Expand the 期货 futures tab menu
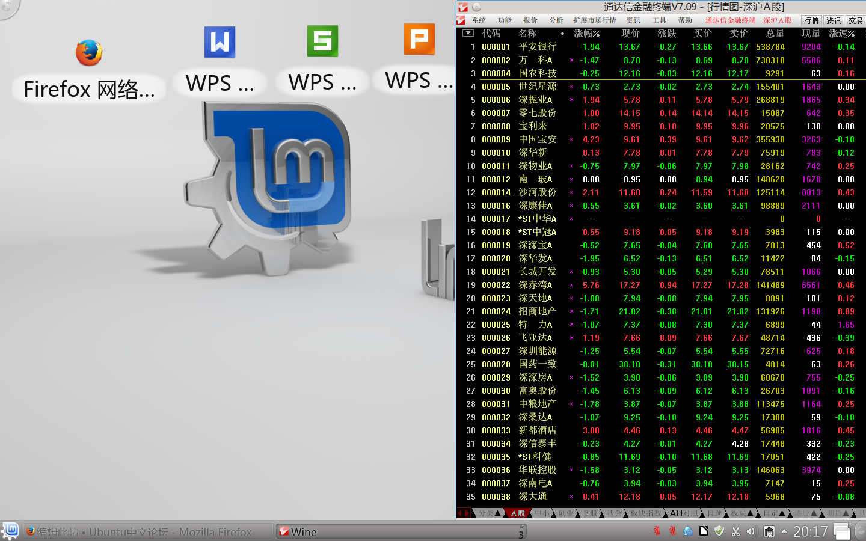The image size is (866, 541). pos(837,513)
